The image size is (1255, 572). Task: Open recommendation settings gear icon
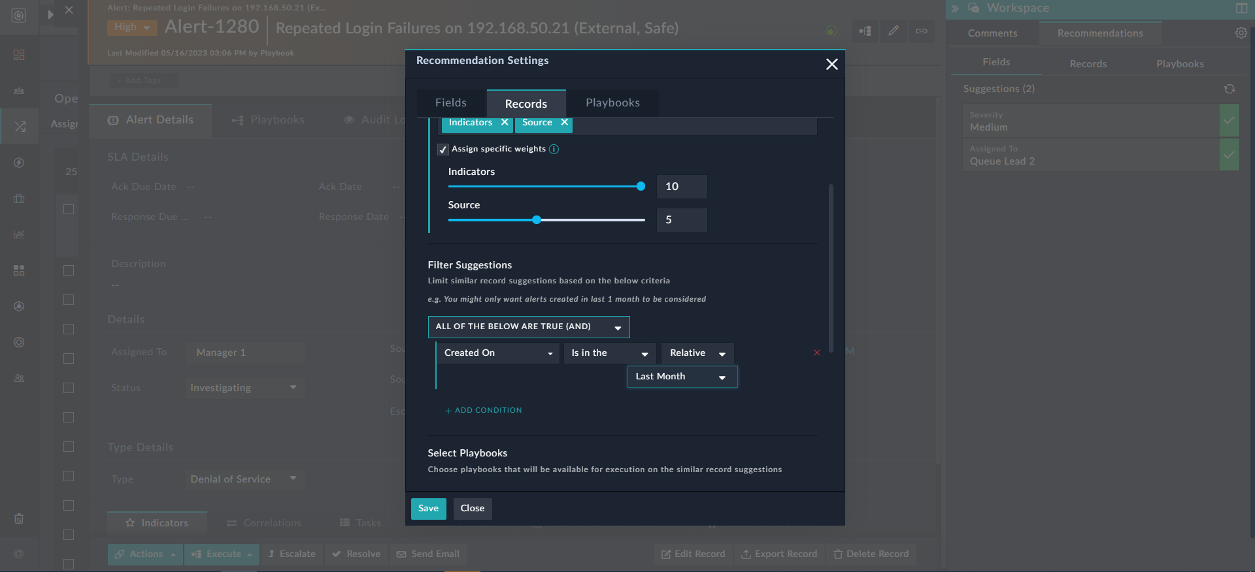click(1241, 33)
